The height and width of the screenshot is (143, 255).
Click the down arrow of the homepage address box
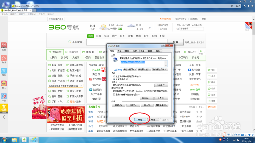point(166,66)
